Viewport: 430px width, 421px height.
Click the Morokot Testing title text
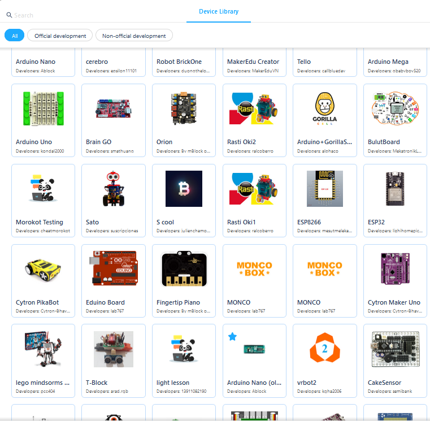click(40, 222)
